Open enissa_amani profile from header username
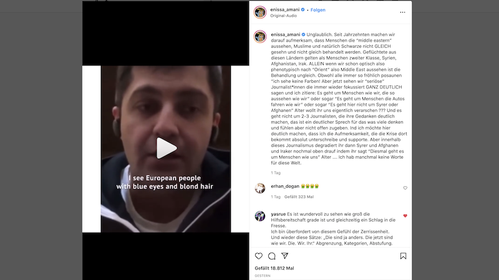 tap(285, 9)
